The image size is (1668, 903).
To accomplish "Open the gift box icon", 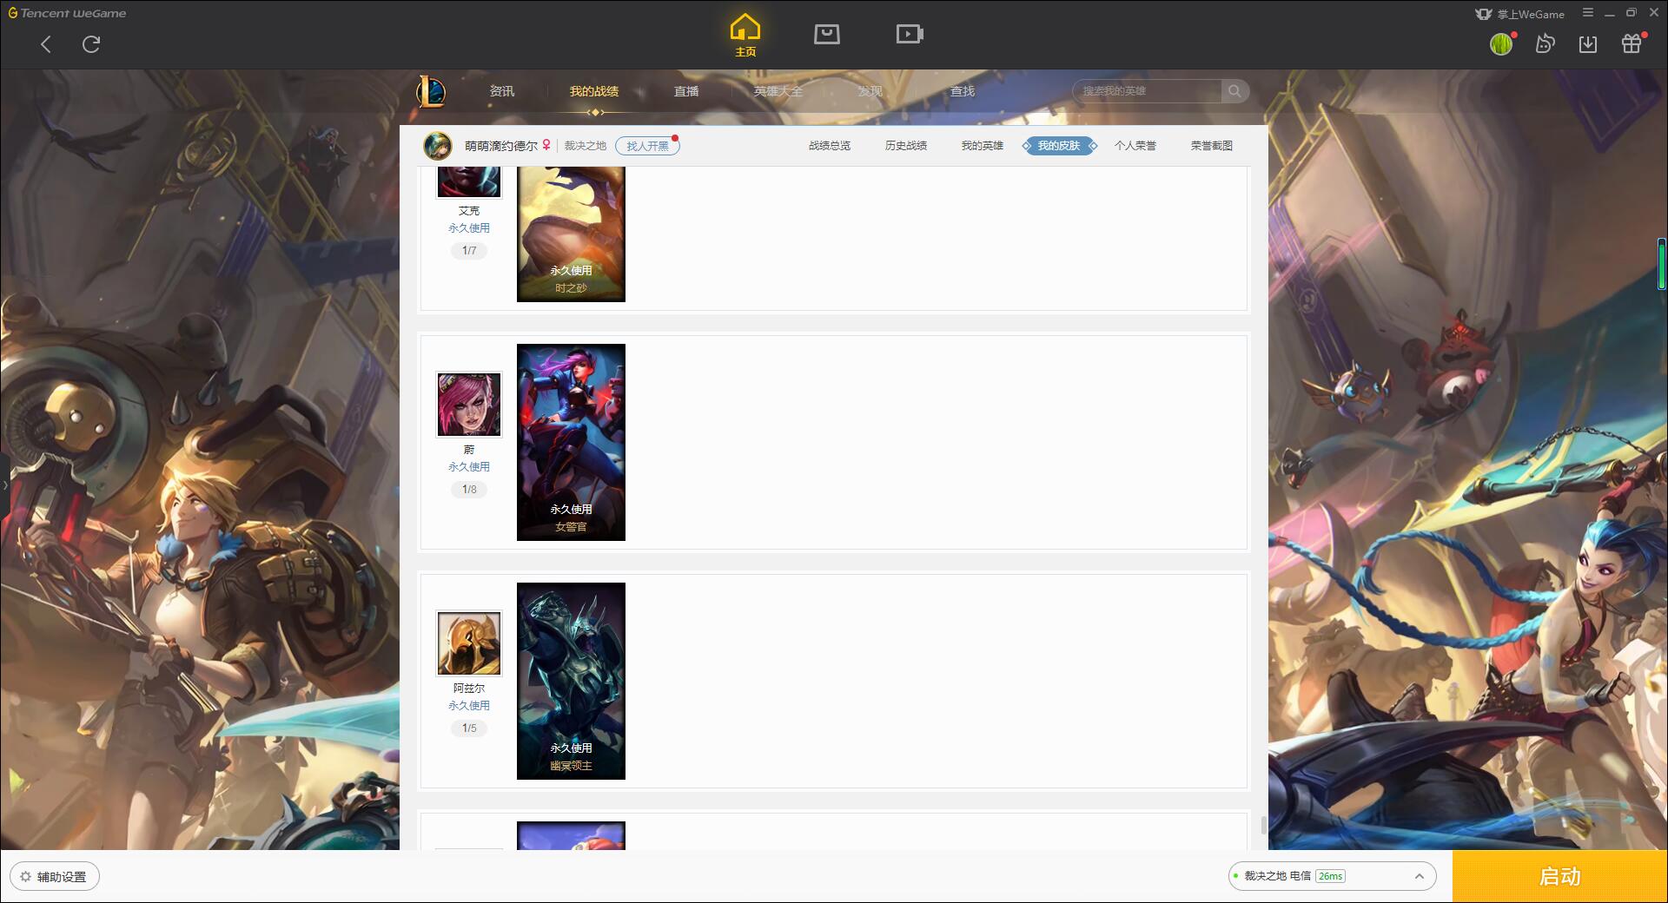I will pos(1632,44).
